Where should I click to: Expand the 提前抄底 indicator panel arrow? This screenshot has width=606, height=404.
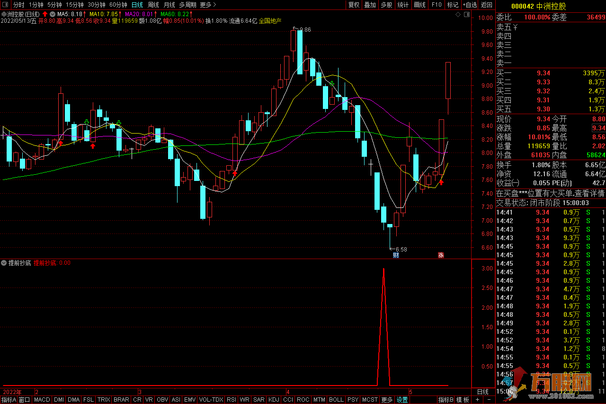4,263
